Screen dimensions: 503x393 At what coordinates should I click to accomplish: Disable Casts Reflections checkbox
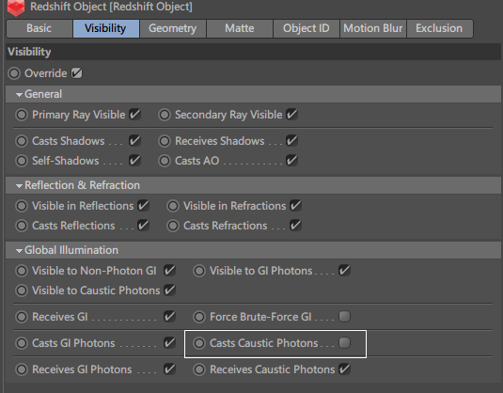pos(143,226)
